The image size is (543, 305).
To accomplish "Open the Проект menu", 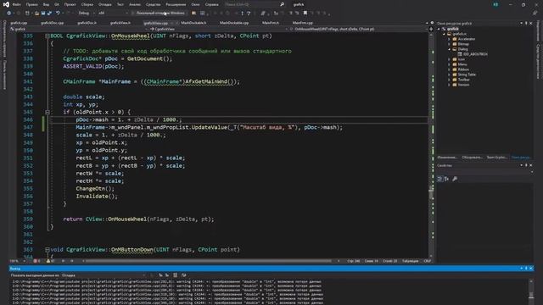I will (x=70, y=4).
